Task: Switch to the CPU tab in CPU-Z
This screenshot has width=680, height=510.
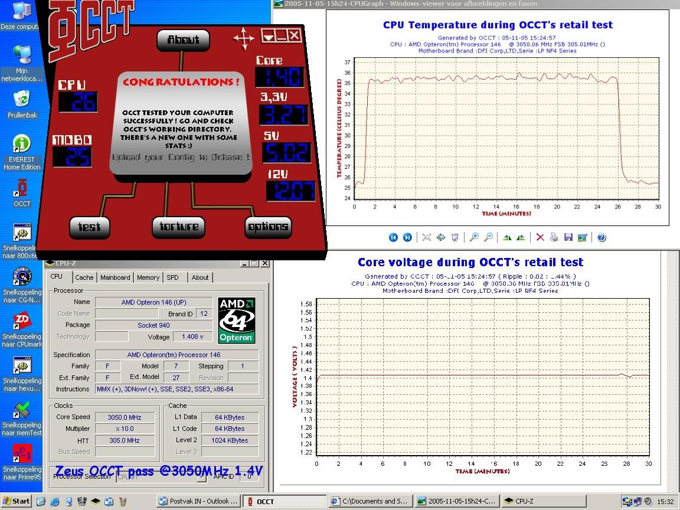Action: [57, 277]
